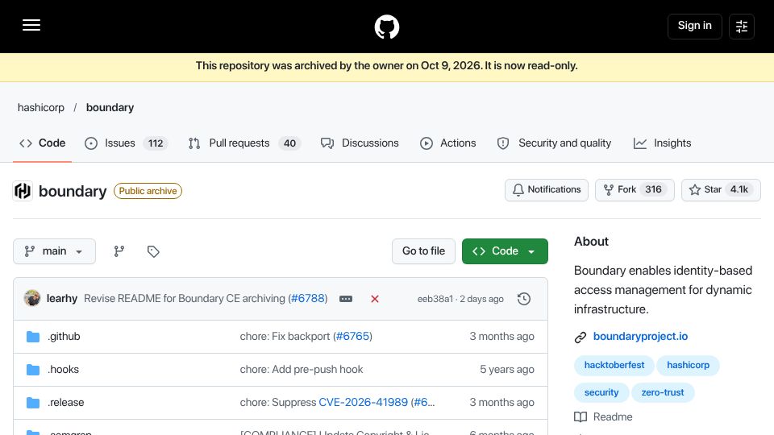Open pull request #6765 link
The image size is (774, 435).
pos(352,337)
